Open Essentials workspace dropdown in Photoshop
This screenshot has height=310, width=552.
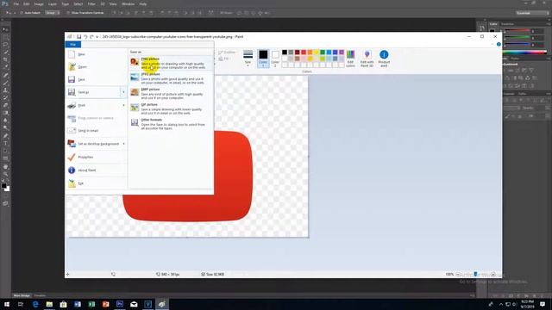click(x=532, y=13)
